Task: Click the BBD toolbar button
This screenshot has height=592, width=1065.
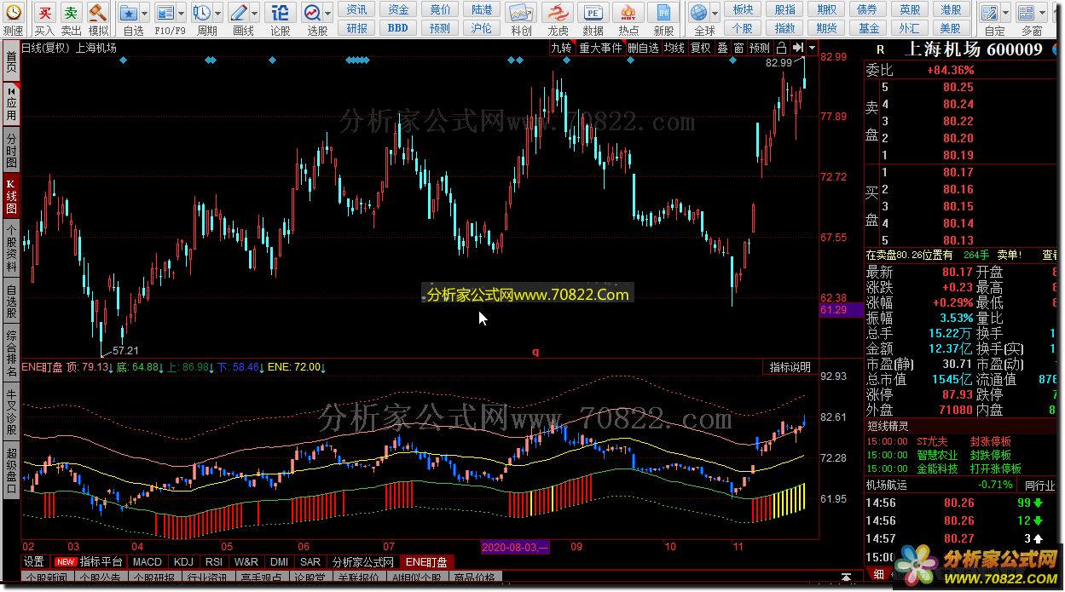Action: [x=398, y=28]
